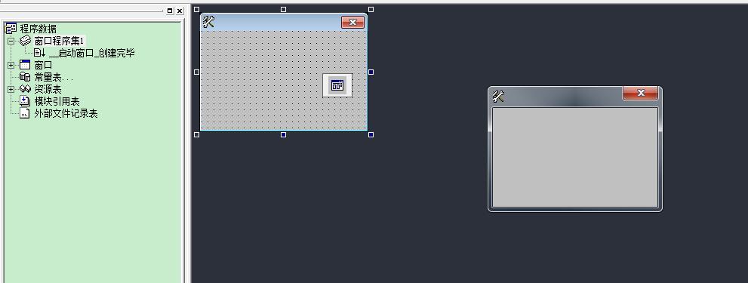Select the window component icon on the form
This screenshot has width=748, height=283.
(337, 85)
